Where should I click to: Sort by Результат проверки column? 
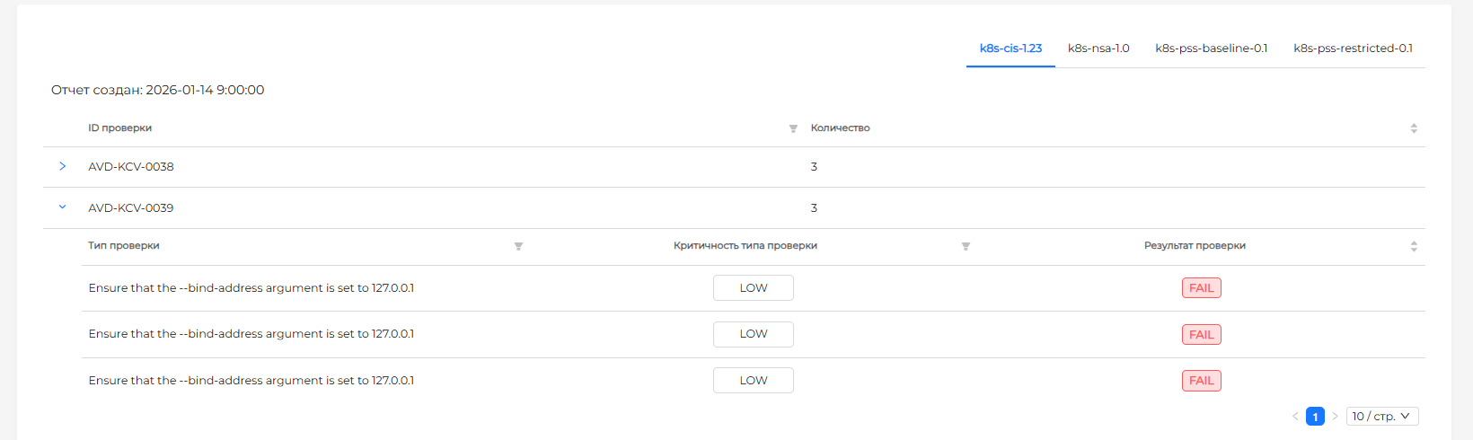click(x=1413, y=246)
